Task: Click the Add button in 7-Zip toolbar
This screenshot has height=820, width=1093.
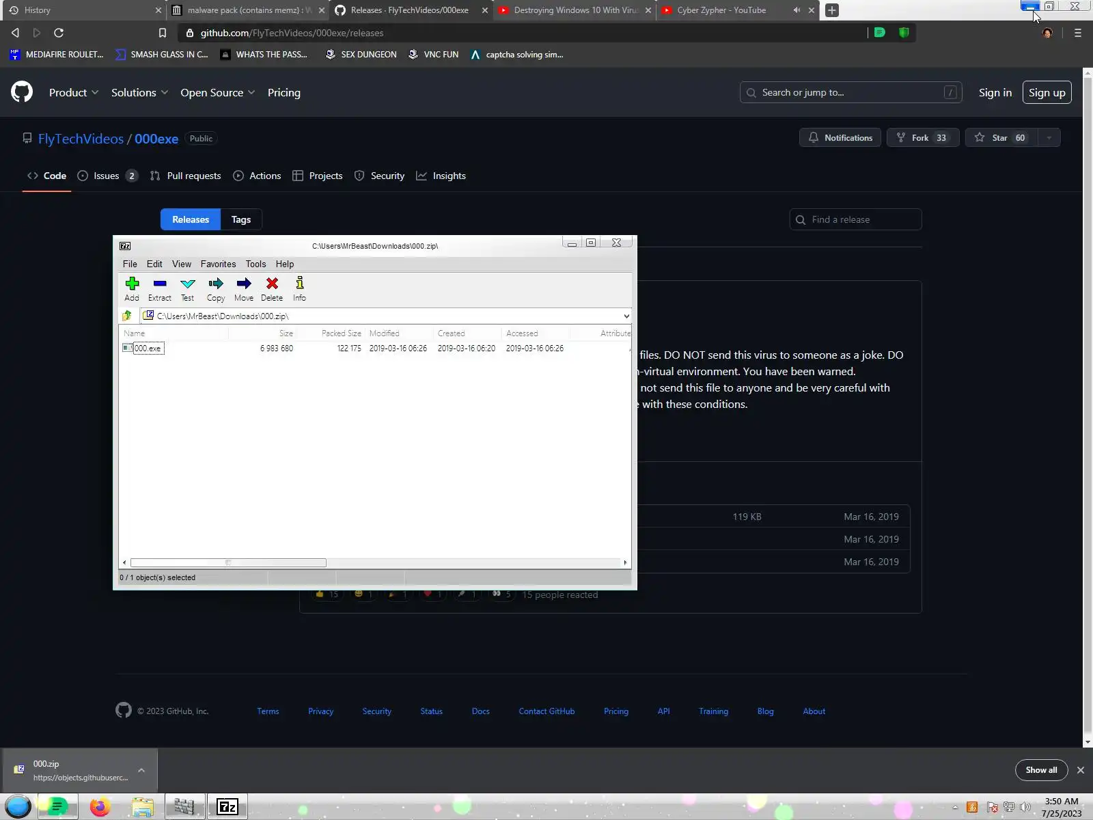Action: click(132, 288)
